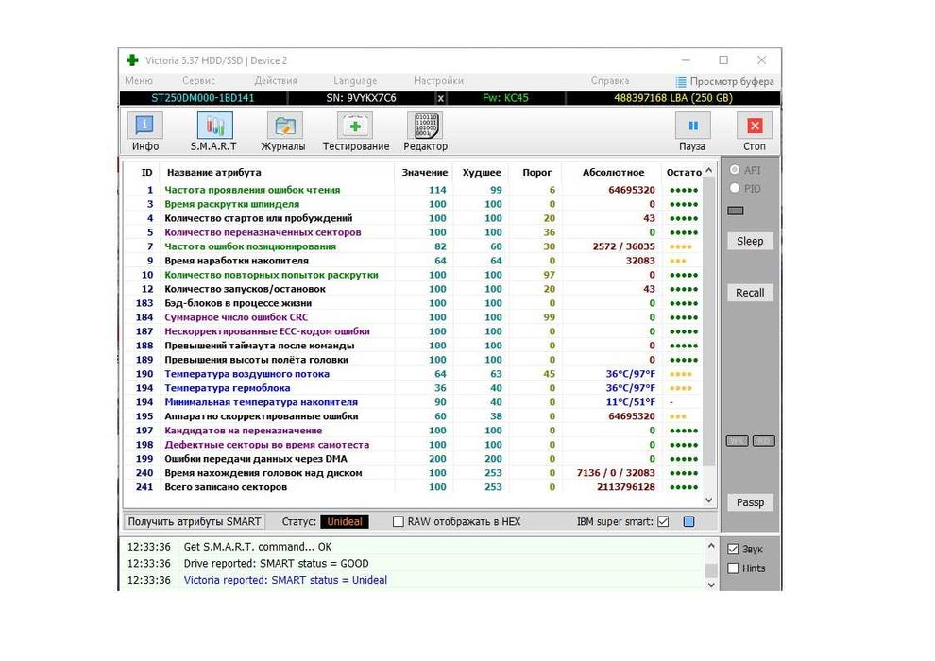The height and width of the screenshot is (661, 935).
Task: Select row Температура гермоблока
Action: tap(413, 388)
